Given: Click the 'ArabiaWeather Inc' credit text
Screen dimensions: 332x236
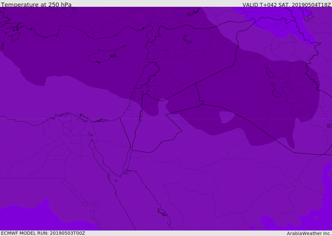Looking at the screenshot, I should (x=309, y=233).
